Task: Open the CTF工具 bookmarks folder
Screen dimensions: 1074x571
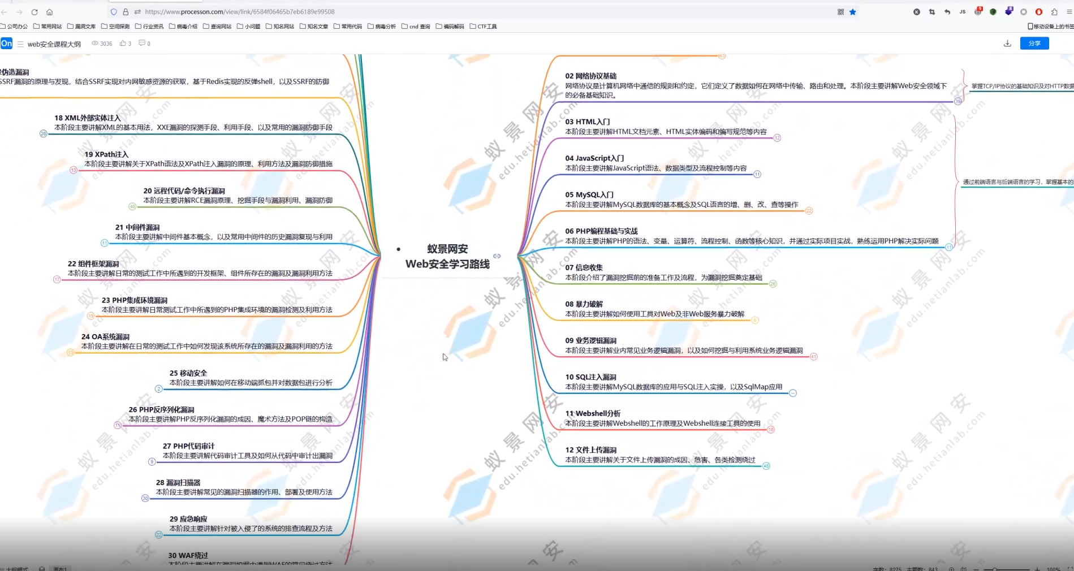Action: pyautogui.click(x=484, y=27)
